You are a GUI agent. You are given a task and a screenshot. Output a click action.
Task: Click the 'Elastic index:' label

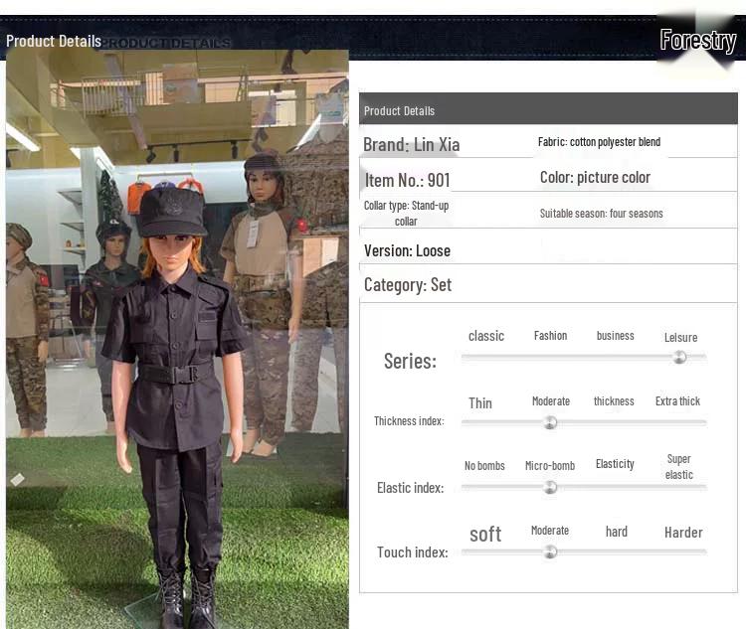click(410, 488)
